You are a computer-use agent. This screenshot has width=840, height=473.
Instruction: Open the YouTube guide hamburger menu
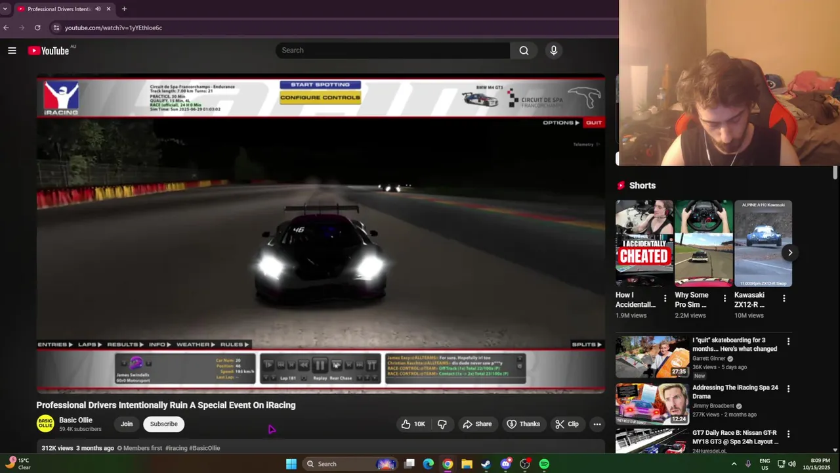pyautogui.click(x=12, y=51)
